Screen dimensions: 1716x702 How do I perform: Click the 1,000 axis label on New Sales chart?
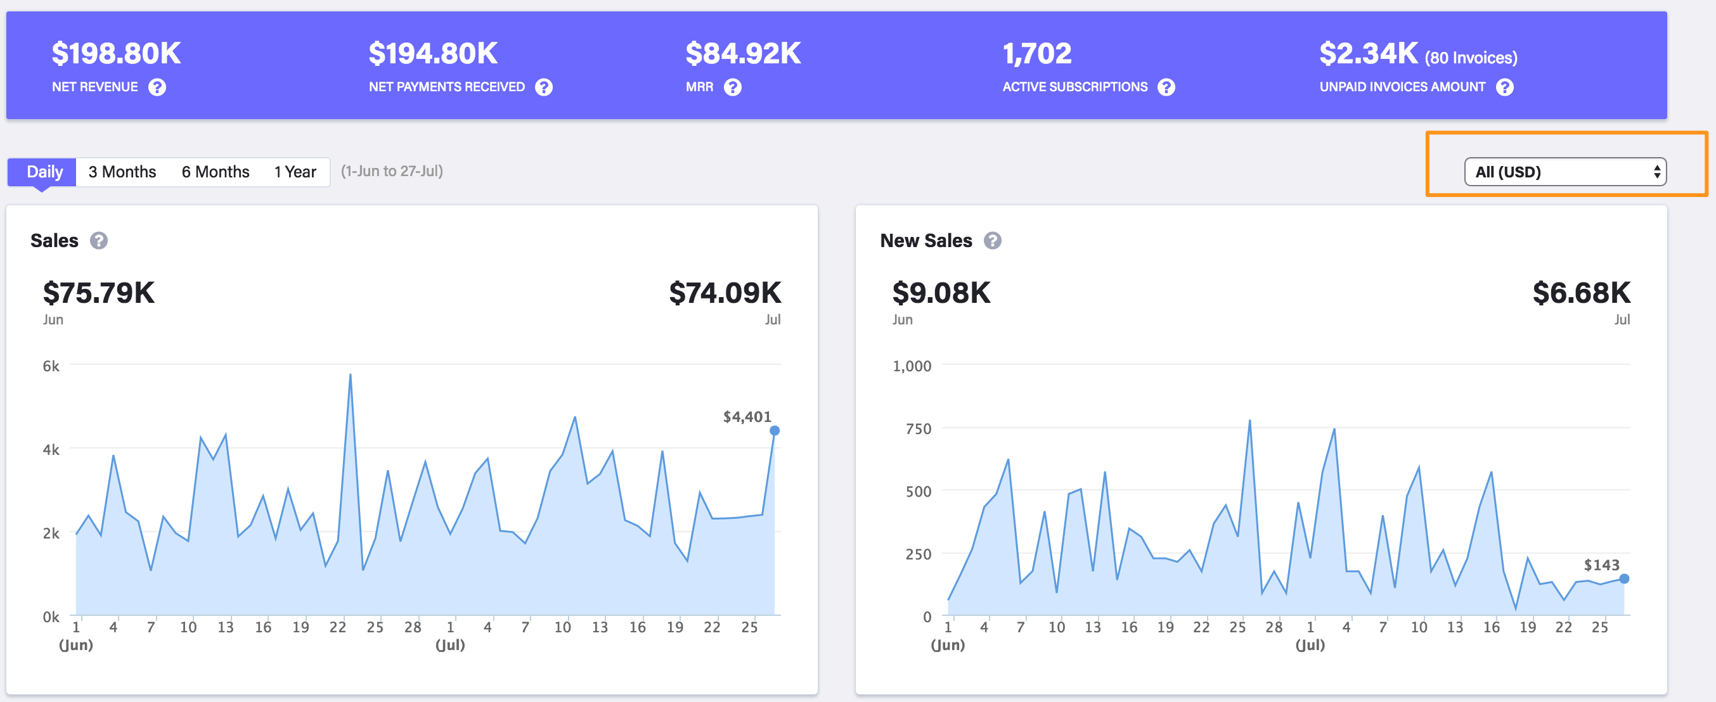[x=912, y=366]
